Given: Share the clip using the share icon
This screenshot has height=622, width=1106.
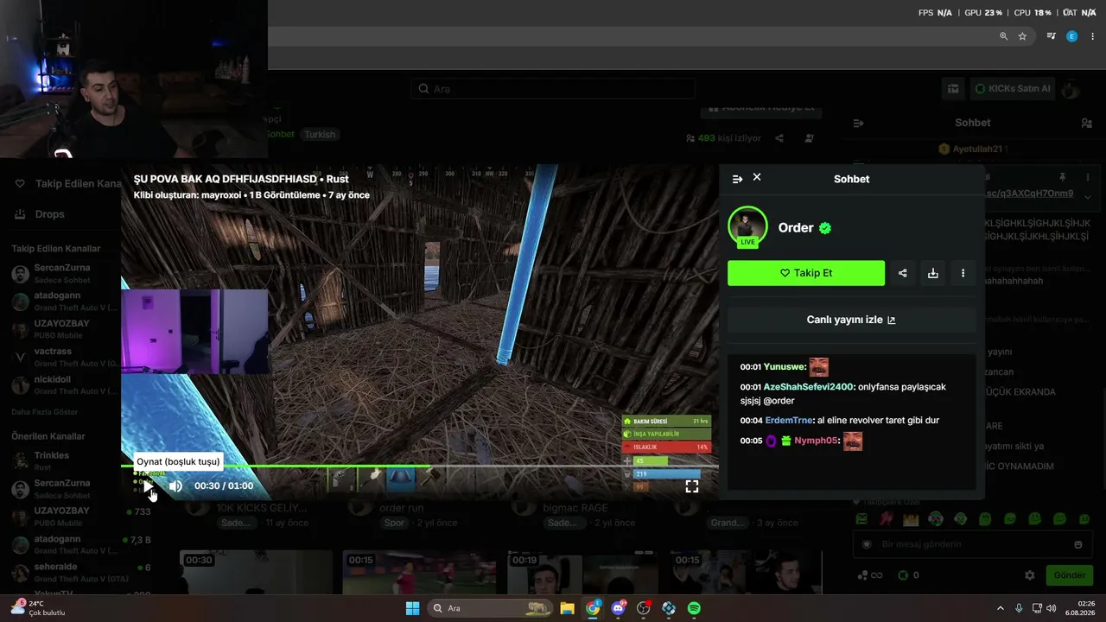Looking at the screenshot, I should (903, 273).
